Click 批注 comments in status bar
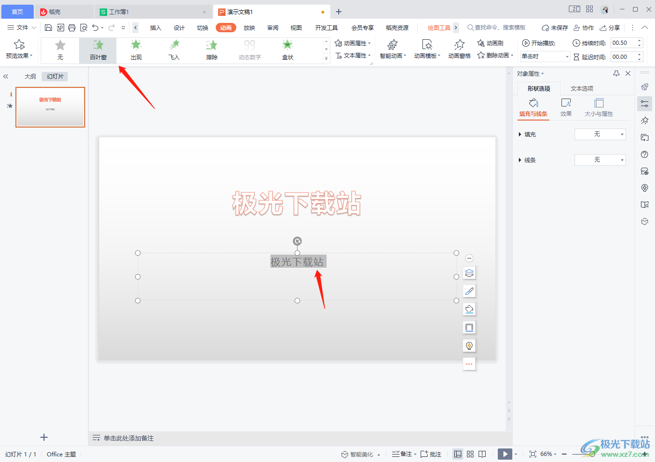Viewport: 655px width, 462px height. click(431, 454)
